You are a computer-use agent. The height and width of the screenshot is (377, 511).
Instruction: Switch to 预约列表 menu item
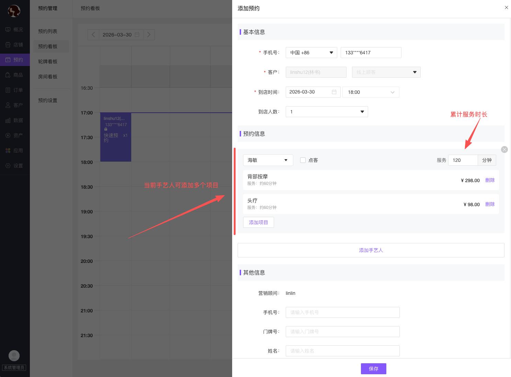(48, 31)
